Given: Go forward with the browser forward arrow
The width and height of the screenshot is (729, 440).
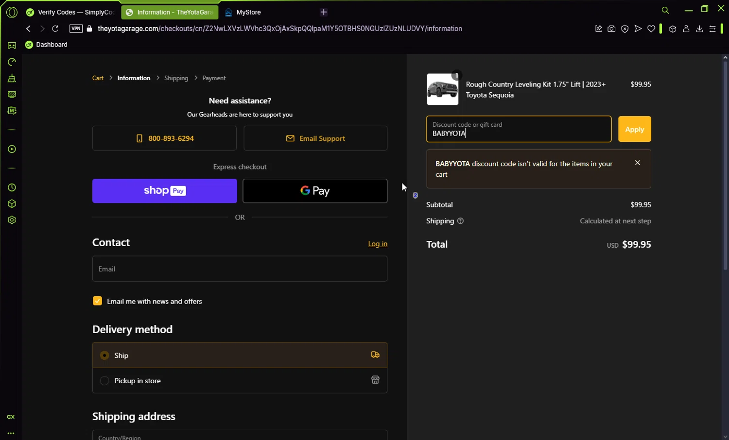Looking at the screenshot, I should click(x=42, y=29).
